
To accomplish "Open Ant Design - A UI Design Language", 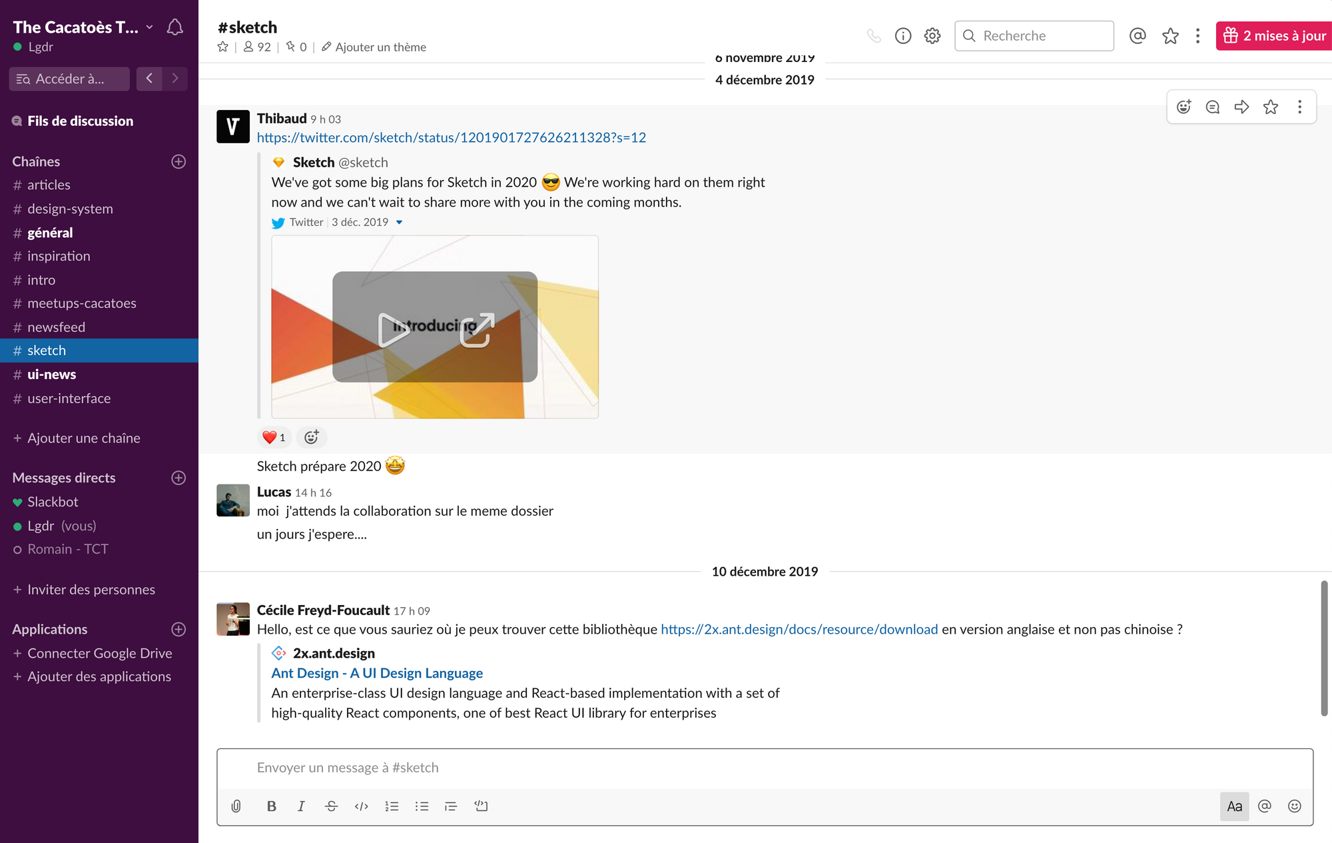I will (x=377, y=674).
